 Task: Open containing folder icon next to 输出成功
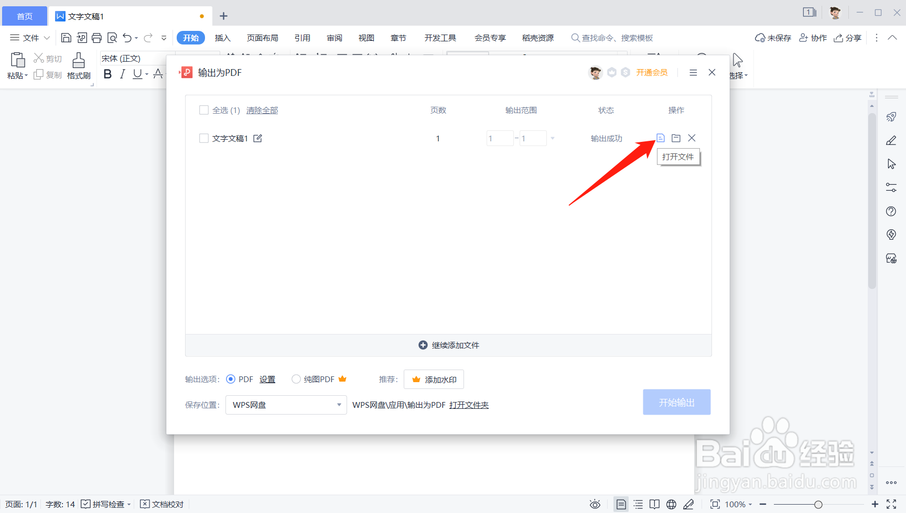point(676,138)
